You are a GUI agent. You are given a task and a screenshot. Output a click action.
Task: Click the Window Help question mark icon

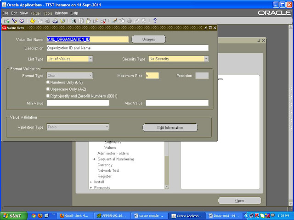pos(155,21)
